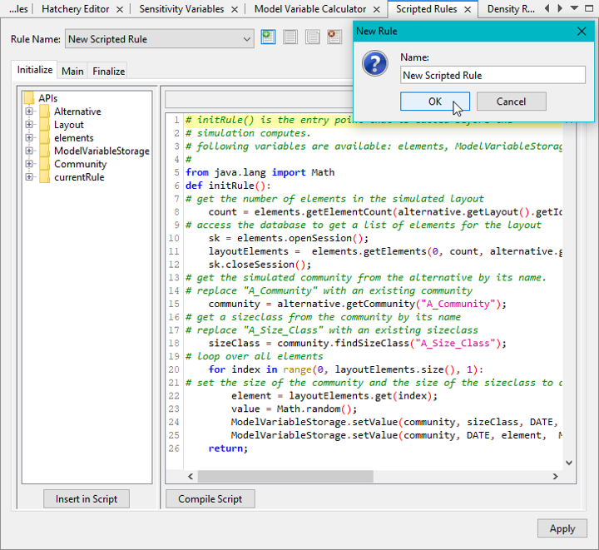Close the Hatchery Editor tab

[x=120, y=9]
